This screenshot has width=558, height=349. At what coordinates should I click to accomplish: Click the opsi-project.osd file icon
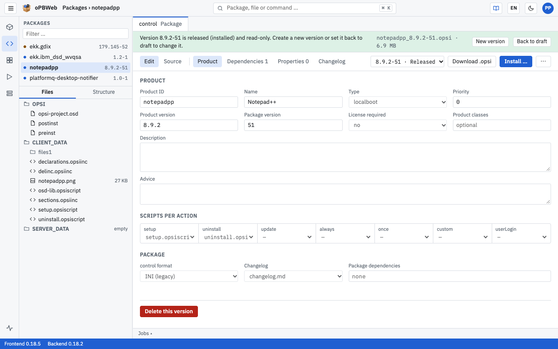tap(33, 114)
